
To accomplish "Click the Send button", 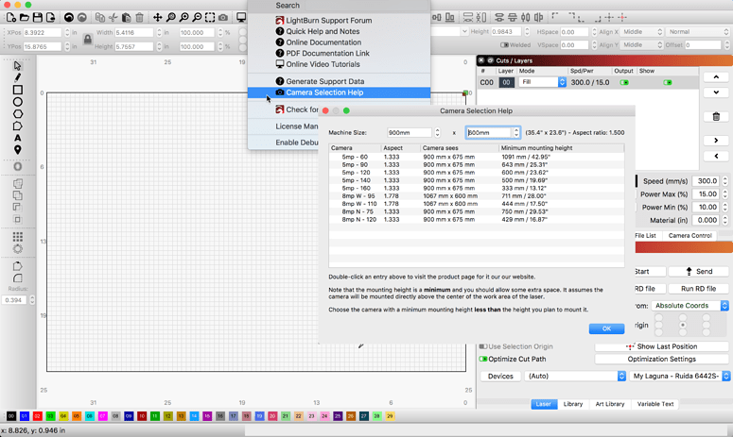I will pos(698,272).
